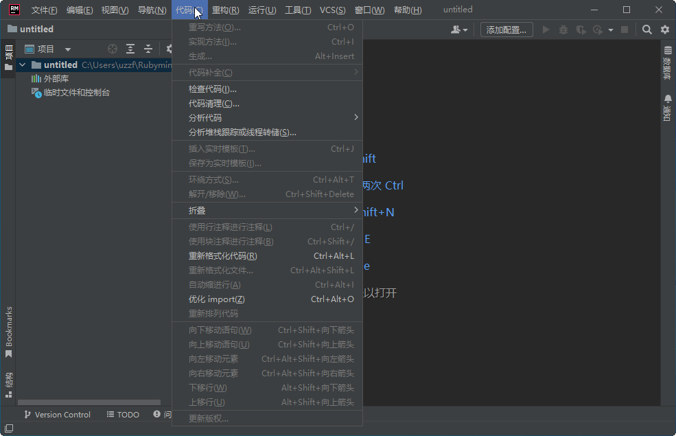Open the VCS(S) menu
The image size is (676, 436).
tap(332, 10)
